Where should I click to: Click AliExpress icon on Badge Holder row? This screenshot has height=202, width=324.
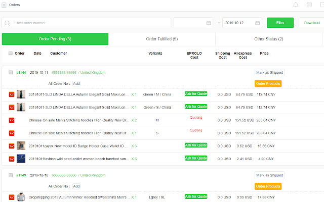click(12, 146)
